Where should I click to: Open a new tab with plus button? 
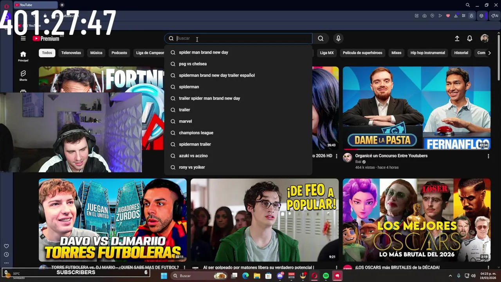coord(62,5)
